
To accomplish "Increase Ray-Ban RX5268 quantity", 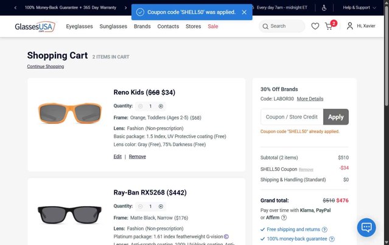I will [x=161, y=206].
